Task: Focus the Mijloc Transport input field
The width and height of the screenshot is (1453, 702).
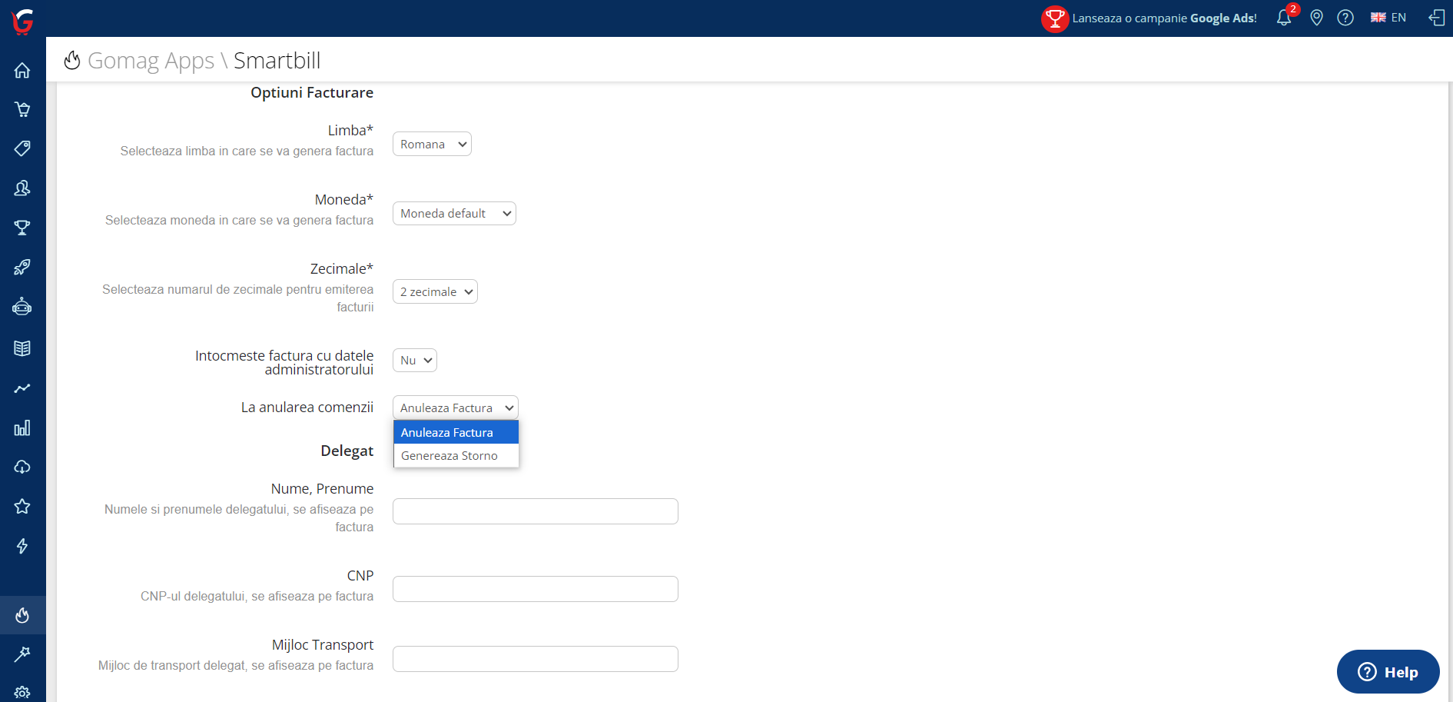Action: point(536,659)
